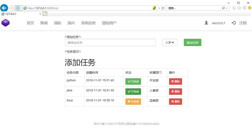Click the search magnifier icon
This screenshot has width=252, height=133.
click(223, 8)
